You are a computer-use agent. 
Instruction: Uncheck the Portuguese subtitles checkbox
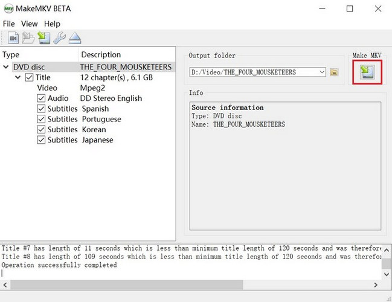41,119
